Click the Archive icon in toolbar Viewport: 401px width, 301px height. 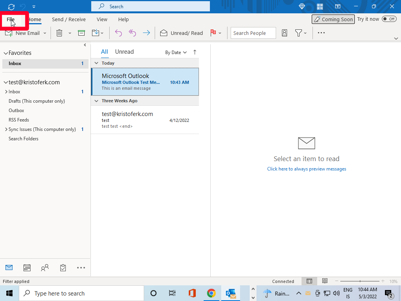click(x=81, y=33)
